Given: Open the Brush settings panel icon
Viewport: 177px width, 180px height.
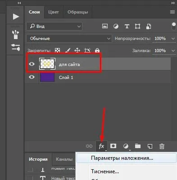Looking at the screenshot, I should point(16,47).
